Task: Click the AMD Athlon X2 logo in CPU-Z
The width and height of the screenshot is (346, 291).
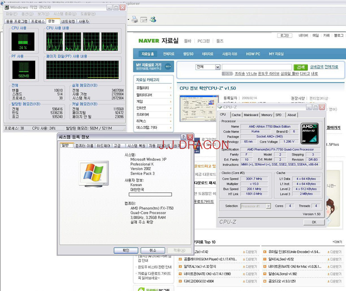Action: click(x=310, y=134)
